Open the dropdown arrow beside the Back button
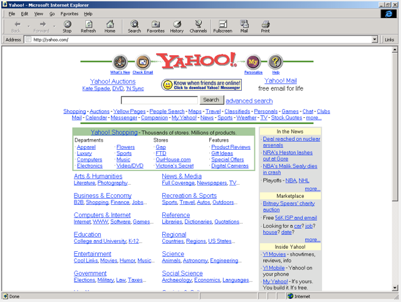 pyautogui.click(x=28, y=26)
